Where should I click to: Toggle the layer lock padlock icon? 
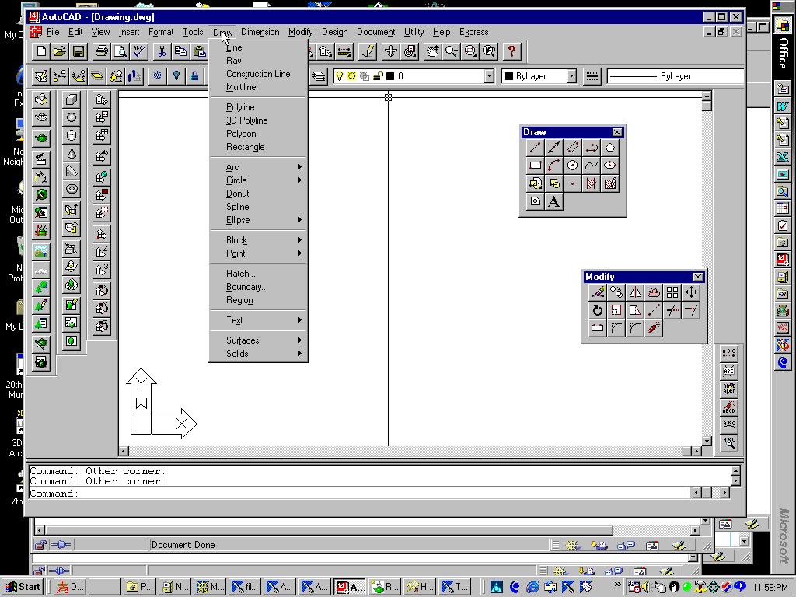[x=379, y=75]
